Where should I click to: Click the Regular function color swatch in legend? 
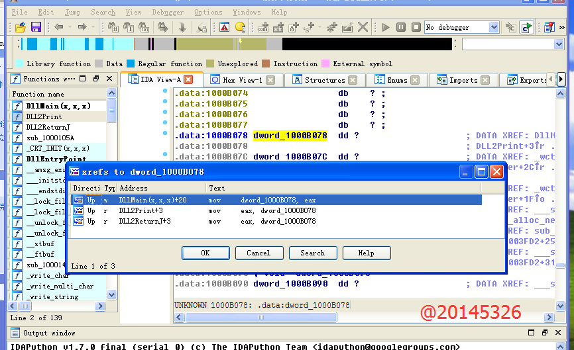(131, 64)
